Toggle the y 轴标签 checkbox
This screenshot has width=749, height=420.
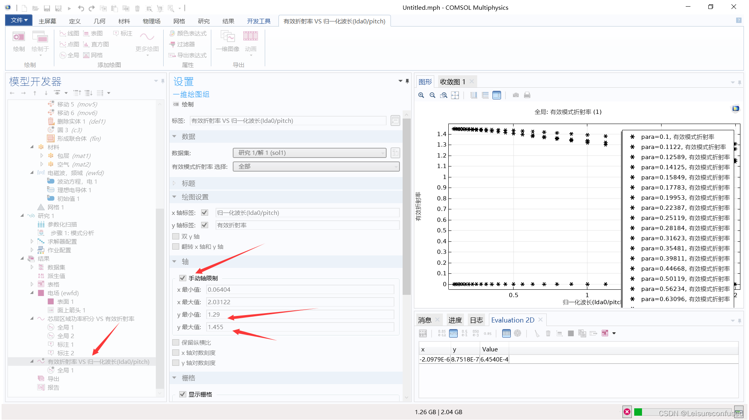tap(204, 225)
